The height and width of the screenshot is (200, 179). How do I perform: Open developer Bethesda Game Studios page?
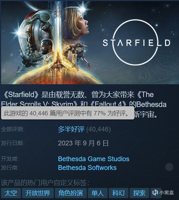[94, 159]
